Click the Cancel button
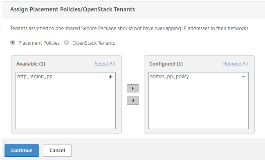Image resolution: width=265 pixels, height=160 pixels. coord(57,150)
